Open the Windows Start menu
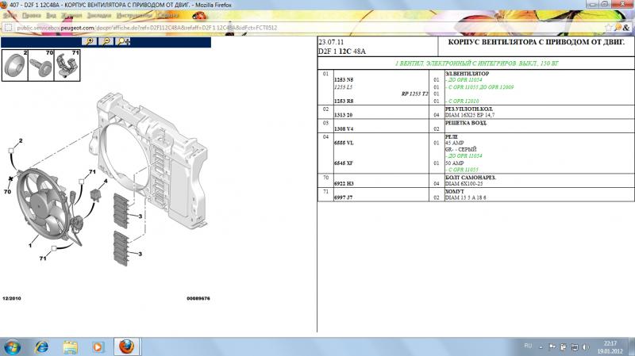This screenshot has width=635, height=356. (x=13, y=346)
